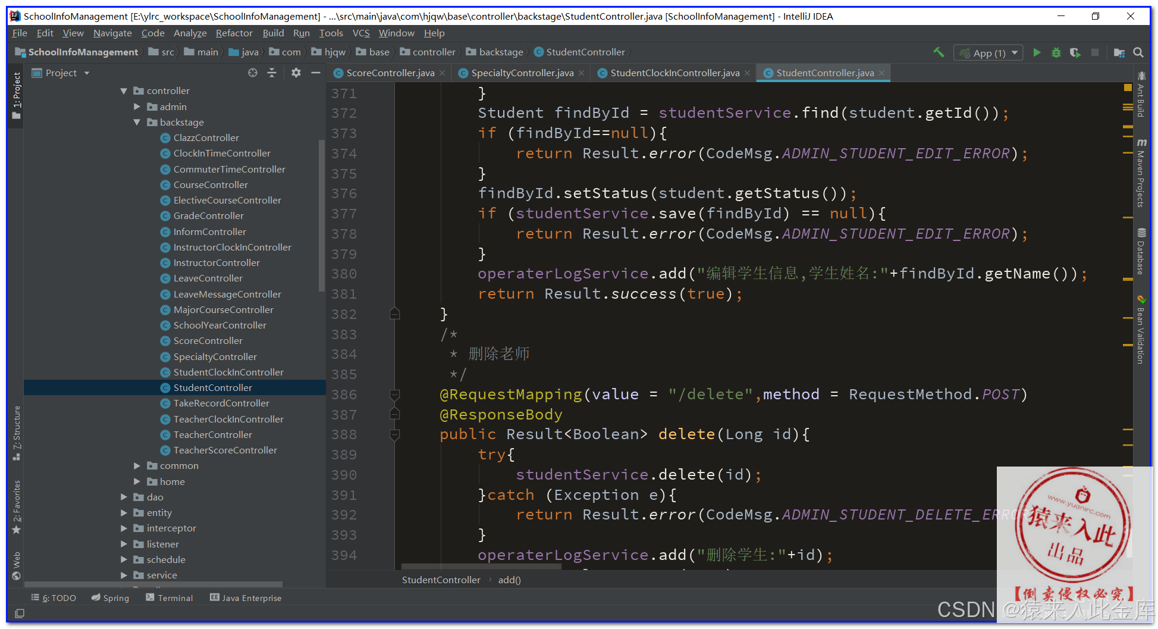Viewport: 1158px width, 629px height.
Task: Expand the entity folder
Action: coord(124,512)
